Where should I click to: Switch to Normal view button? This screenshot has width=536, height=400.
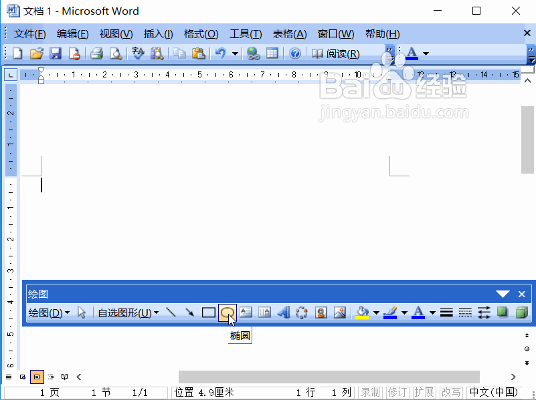pos(9,377)
